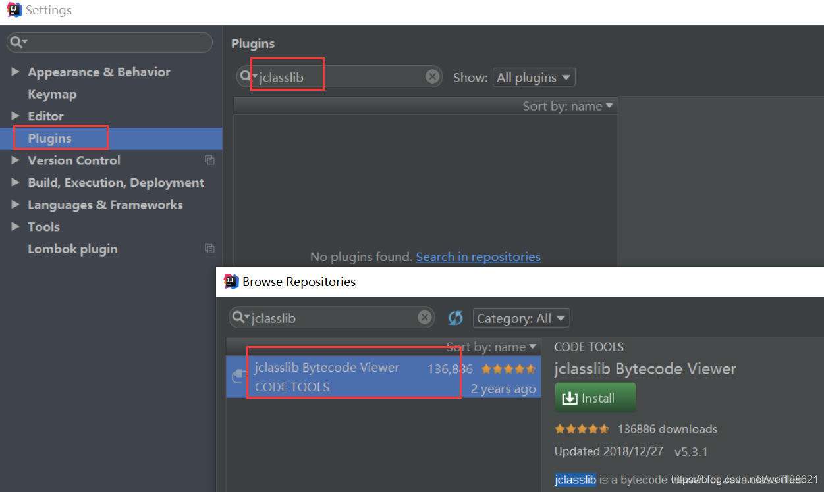Click the 'No plugins found.' message

(x=361, y=257)
